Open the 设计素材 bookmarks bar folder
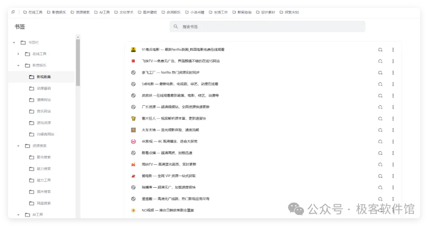Image resolution: width=428 pixels, height=226 pixels. coord(266,12)
